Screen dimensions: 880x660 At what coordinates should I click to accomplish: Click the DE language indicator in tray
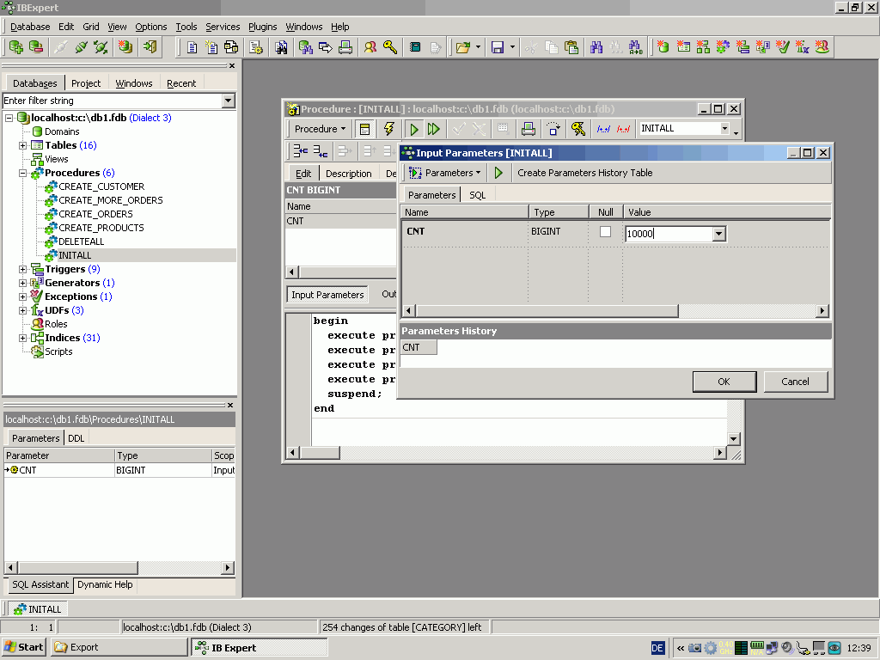pyautogui.click(x=657, y=648)
